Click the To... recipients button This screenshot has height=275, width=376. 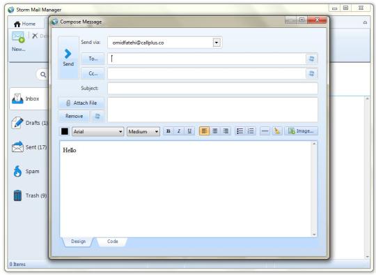click(93, 59)
